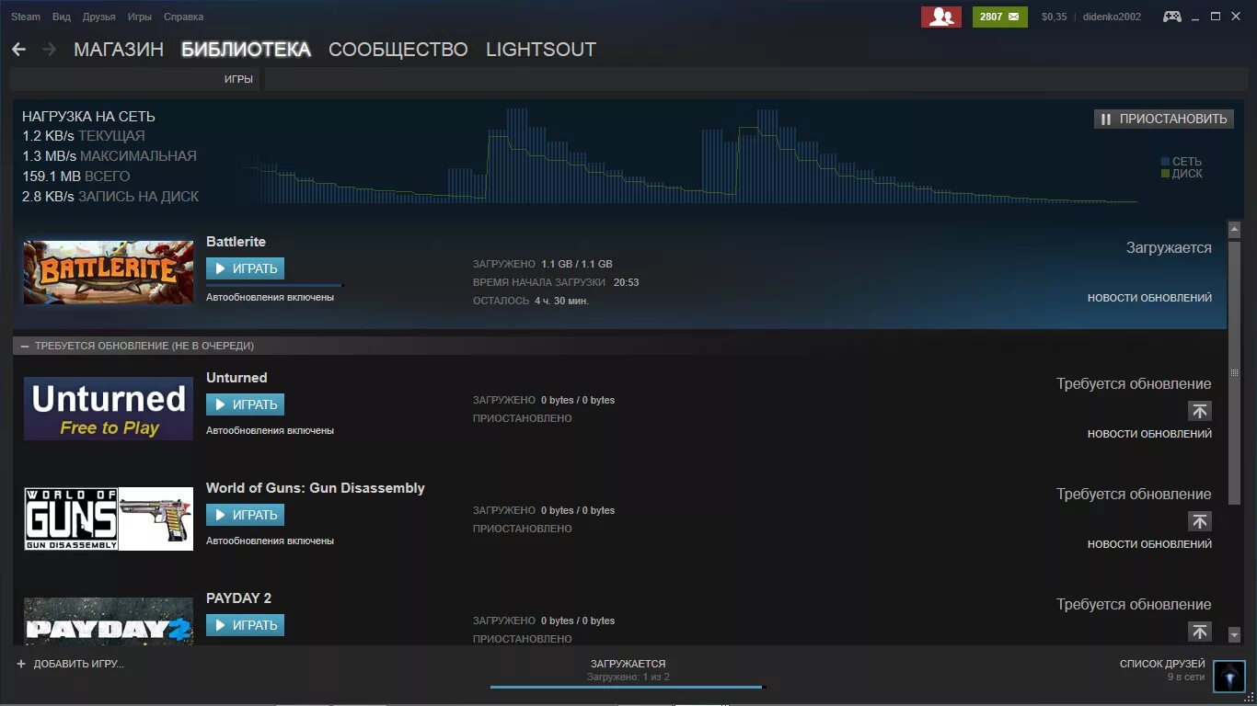This screenshot has width=1257, height=706.
Task: Move Unturned to top of queue
Action: pos(1199,411)
